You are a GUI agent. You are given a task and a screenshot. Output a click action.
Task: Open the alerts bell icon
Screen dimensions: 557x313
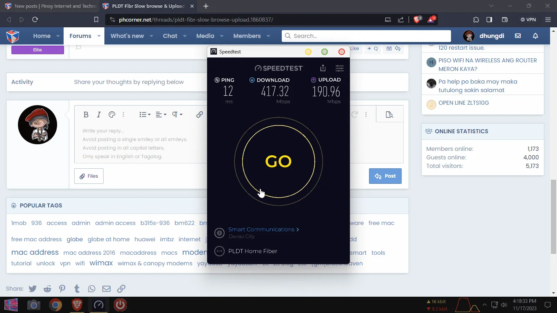(x=535, y=36)
